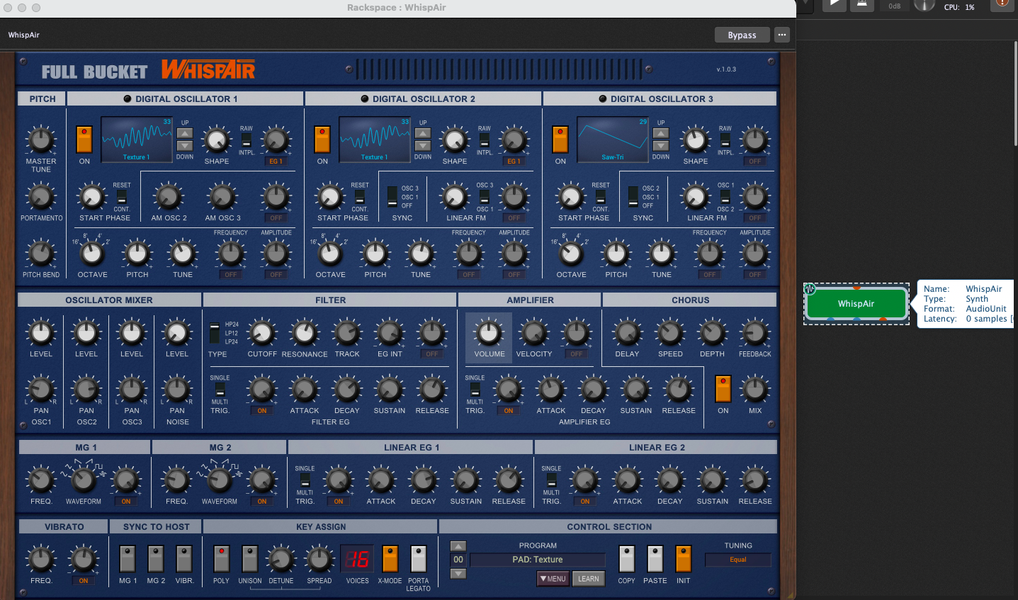Flip oscillator 2 SYNC switch

[x=392, y=197]
